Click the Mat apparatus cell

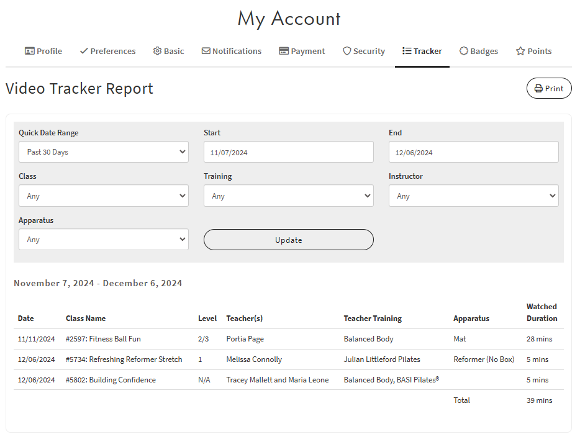coord(460,339)
